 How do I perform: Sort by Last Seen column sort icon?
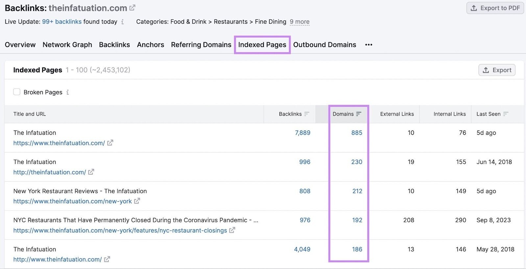pos(506,114)
